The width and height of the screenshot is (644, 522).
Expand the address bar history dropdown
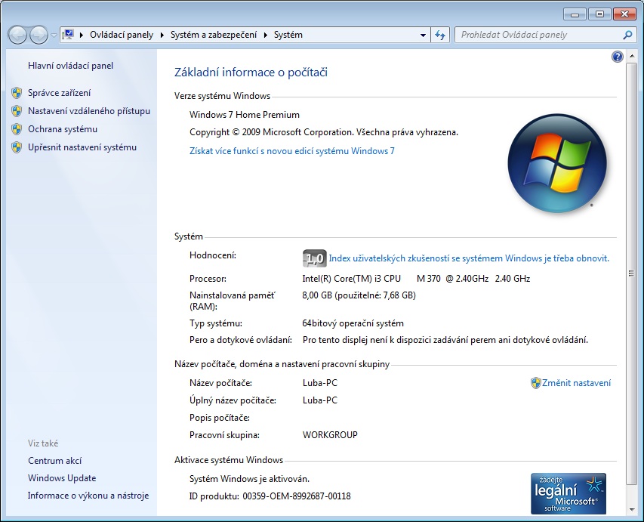click(423, 35)
